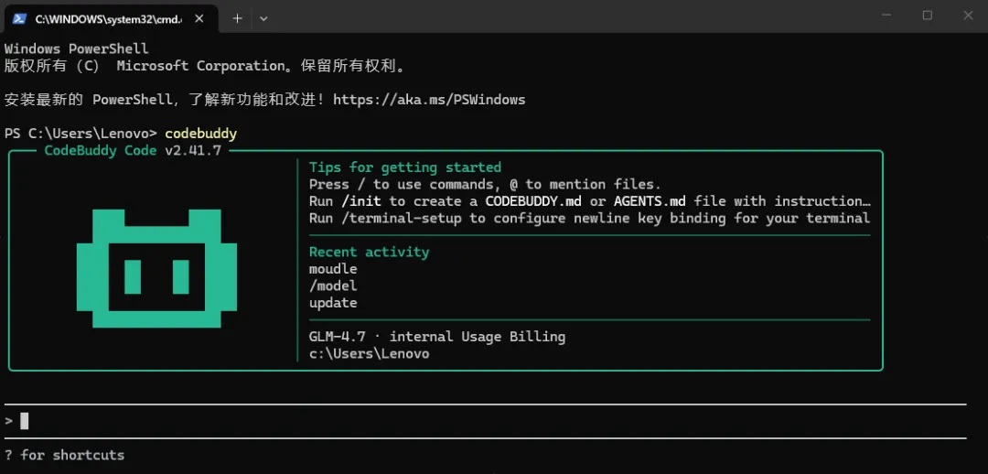Open a new terminal tab
The image size is (988, 474).
click(x=238, y=19)
